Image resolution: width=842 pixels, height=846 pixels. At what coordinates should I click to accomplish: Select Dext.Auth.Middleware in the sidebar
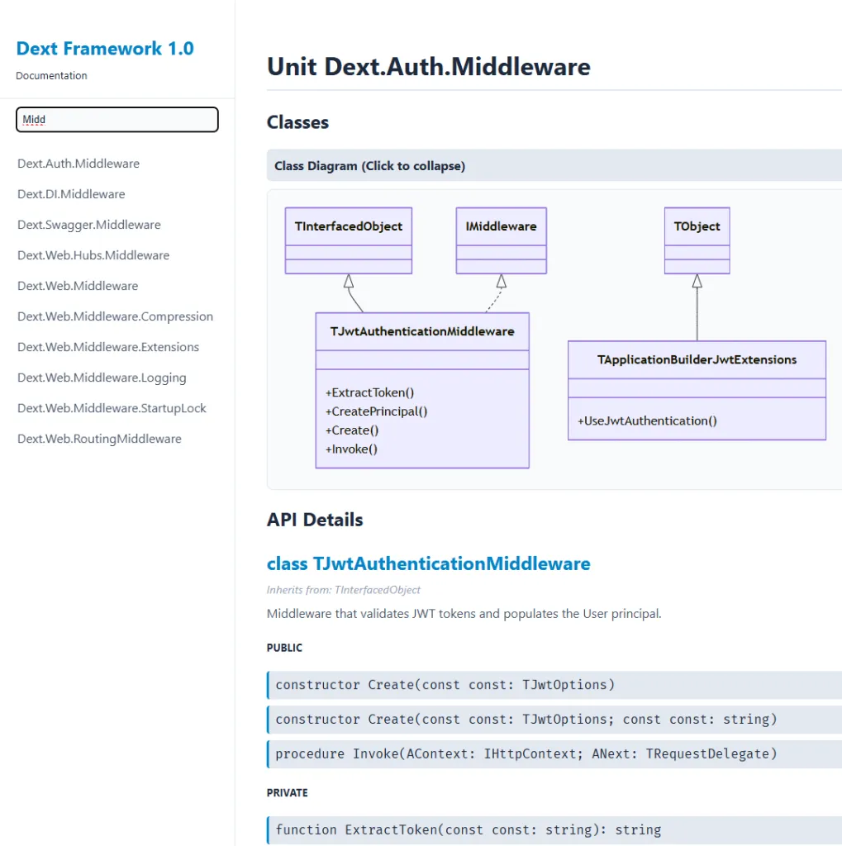[x=78, y=164]
